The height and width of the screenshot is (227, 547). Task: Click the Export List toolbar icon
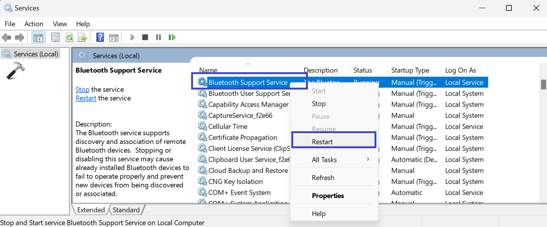pyautogui.click(x=82, y=37)
